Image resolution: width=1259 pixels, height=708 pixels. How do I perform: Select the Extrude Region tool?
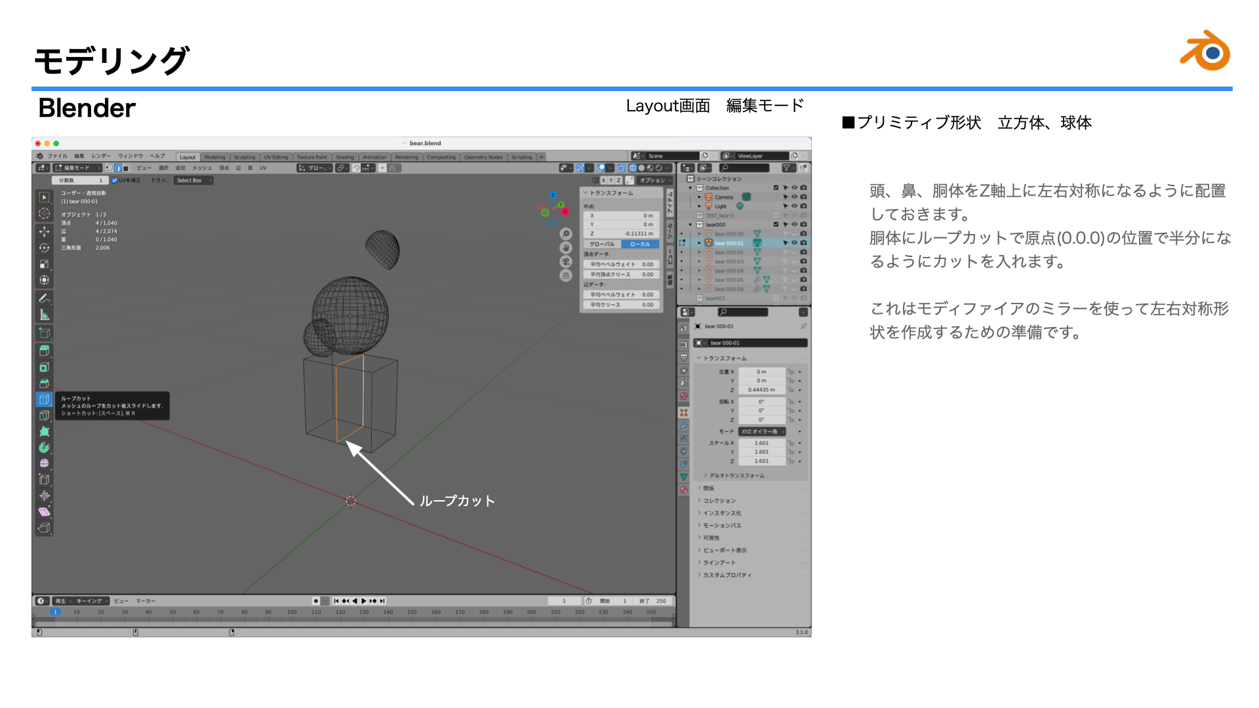[44, 351]
